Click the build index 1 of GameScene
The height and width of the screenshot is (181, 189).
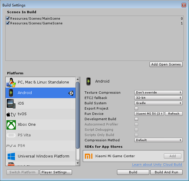click(x=182, y=23)
